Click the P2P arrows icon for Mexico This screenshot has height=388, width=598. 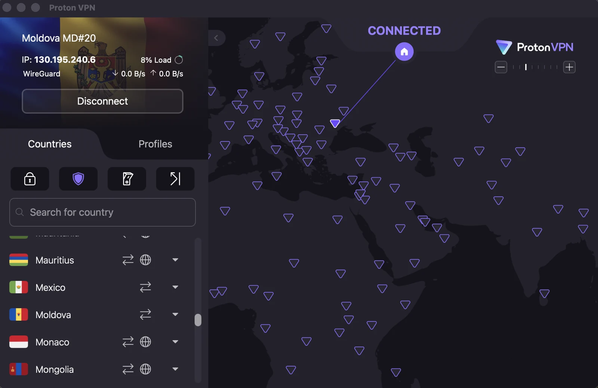click(x=145, y=287)
